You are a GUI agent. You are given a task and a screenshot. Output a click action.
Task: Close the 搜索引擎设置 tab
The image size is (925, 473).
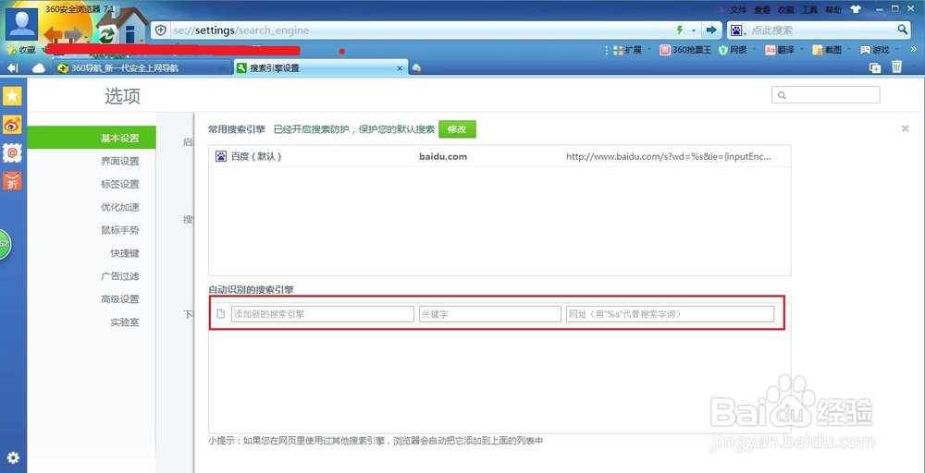400,68
